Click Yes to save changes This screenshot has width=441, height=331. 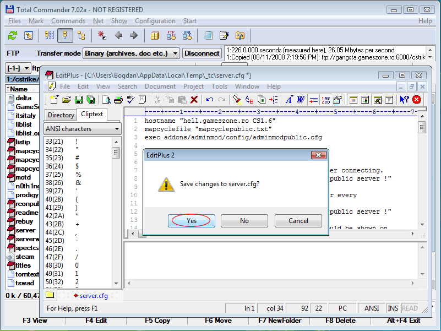(x=191, y=220)
